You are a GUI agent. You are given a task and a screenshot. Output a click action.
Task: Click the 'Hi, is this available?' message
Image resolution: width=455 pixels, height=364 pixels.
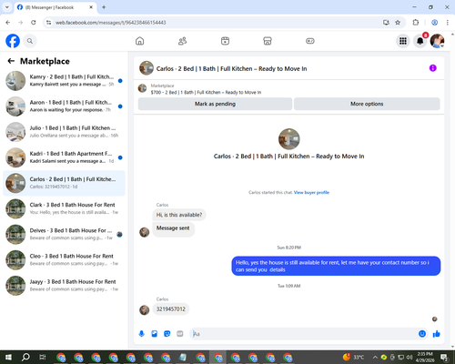(179, 215)
